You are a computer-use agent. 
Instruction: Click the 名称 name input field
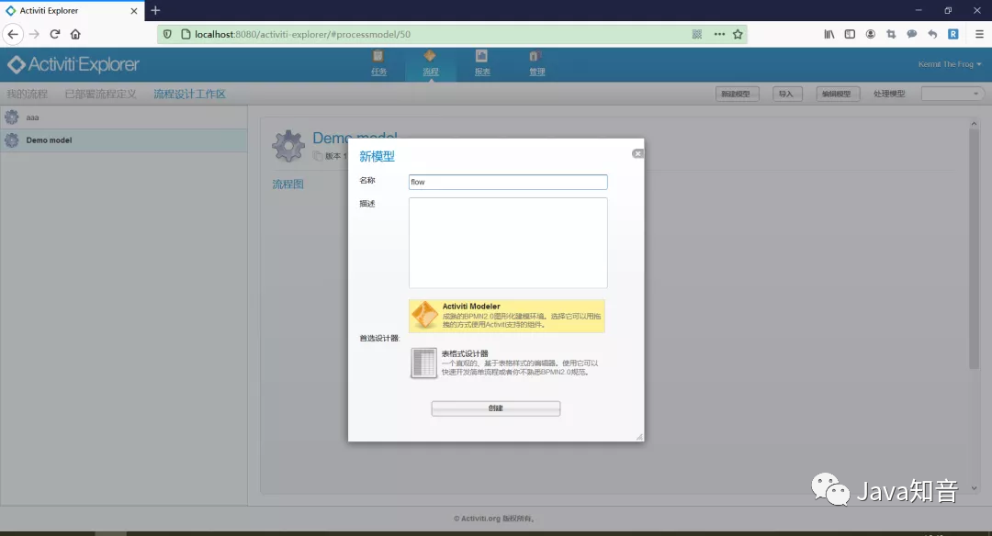(508, 182)
